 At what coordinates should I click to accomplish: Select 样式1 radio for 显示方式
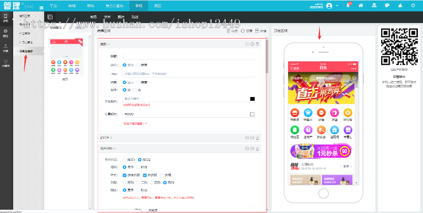pyautogui.click(x=125, y=160)
